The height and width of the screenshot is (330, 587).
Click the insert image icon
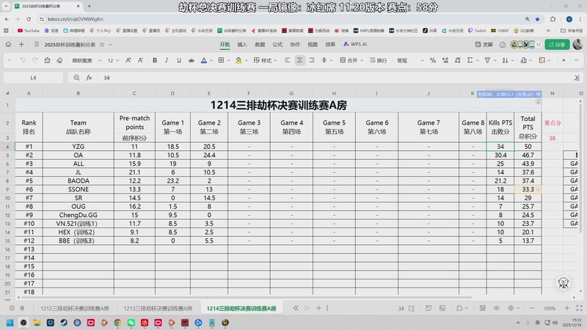542,60
